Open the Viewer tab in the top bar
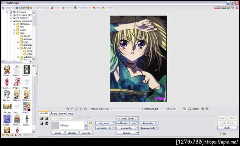 pos(8,8)
